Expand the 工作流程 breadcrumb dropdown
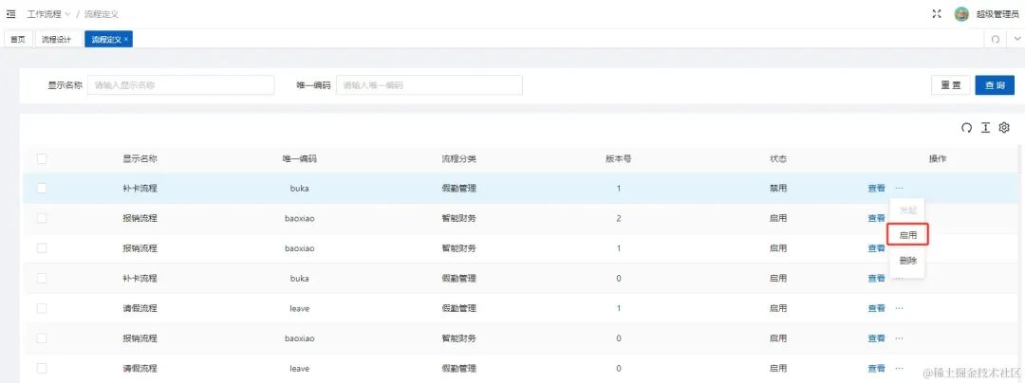Screen dimensions: 1025x383 [48, 13]
